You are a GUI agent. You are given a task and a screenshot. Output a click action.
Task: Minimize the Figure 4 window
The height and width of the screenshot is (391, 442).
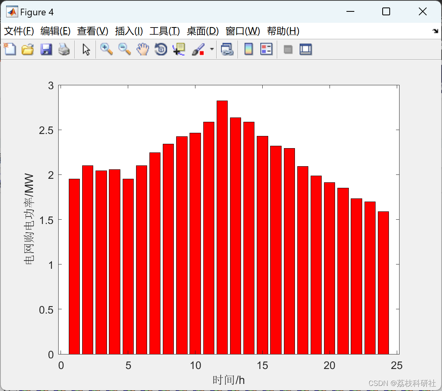350,11
